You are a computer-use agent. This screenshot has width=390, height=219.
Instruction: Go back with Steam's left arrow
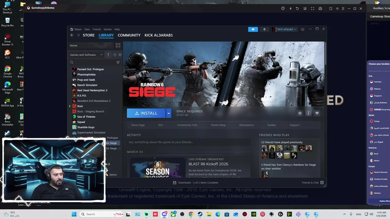pos(72,35)
